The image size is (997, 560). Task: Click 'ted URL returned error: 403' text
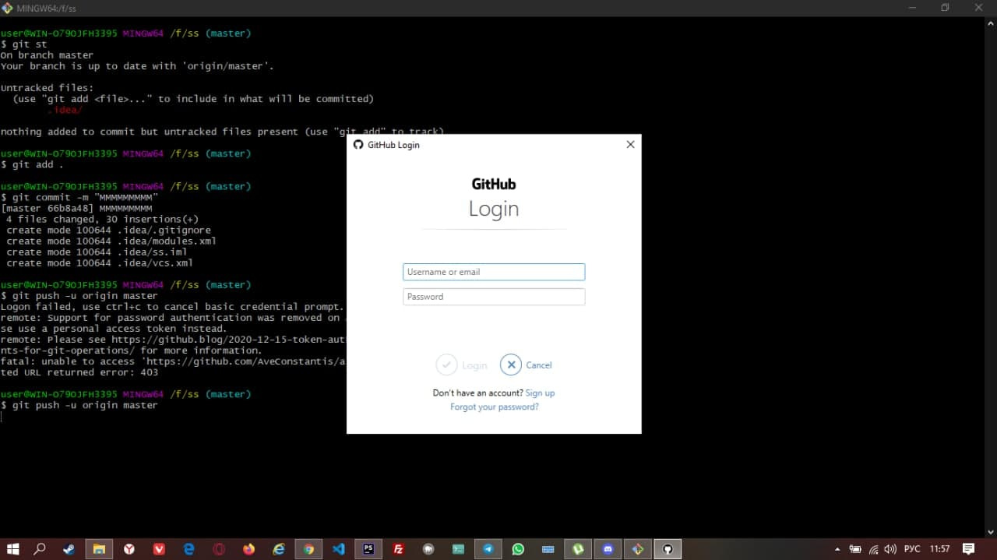pyautogui.click(x=79, y=372)
